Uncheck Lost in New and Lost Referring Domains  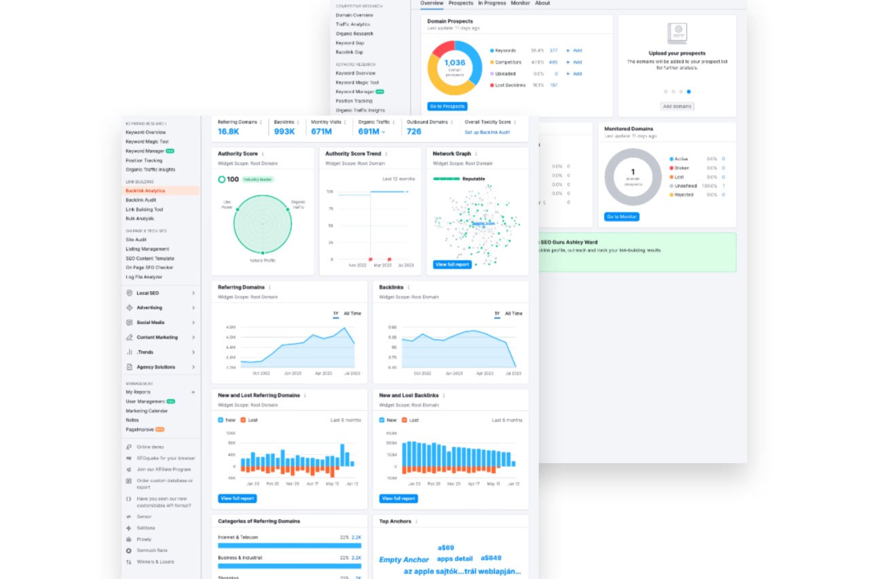243,420
